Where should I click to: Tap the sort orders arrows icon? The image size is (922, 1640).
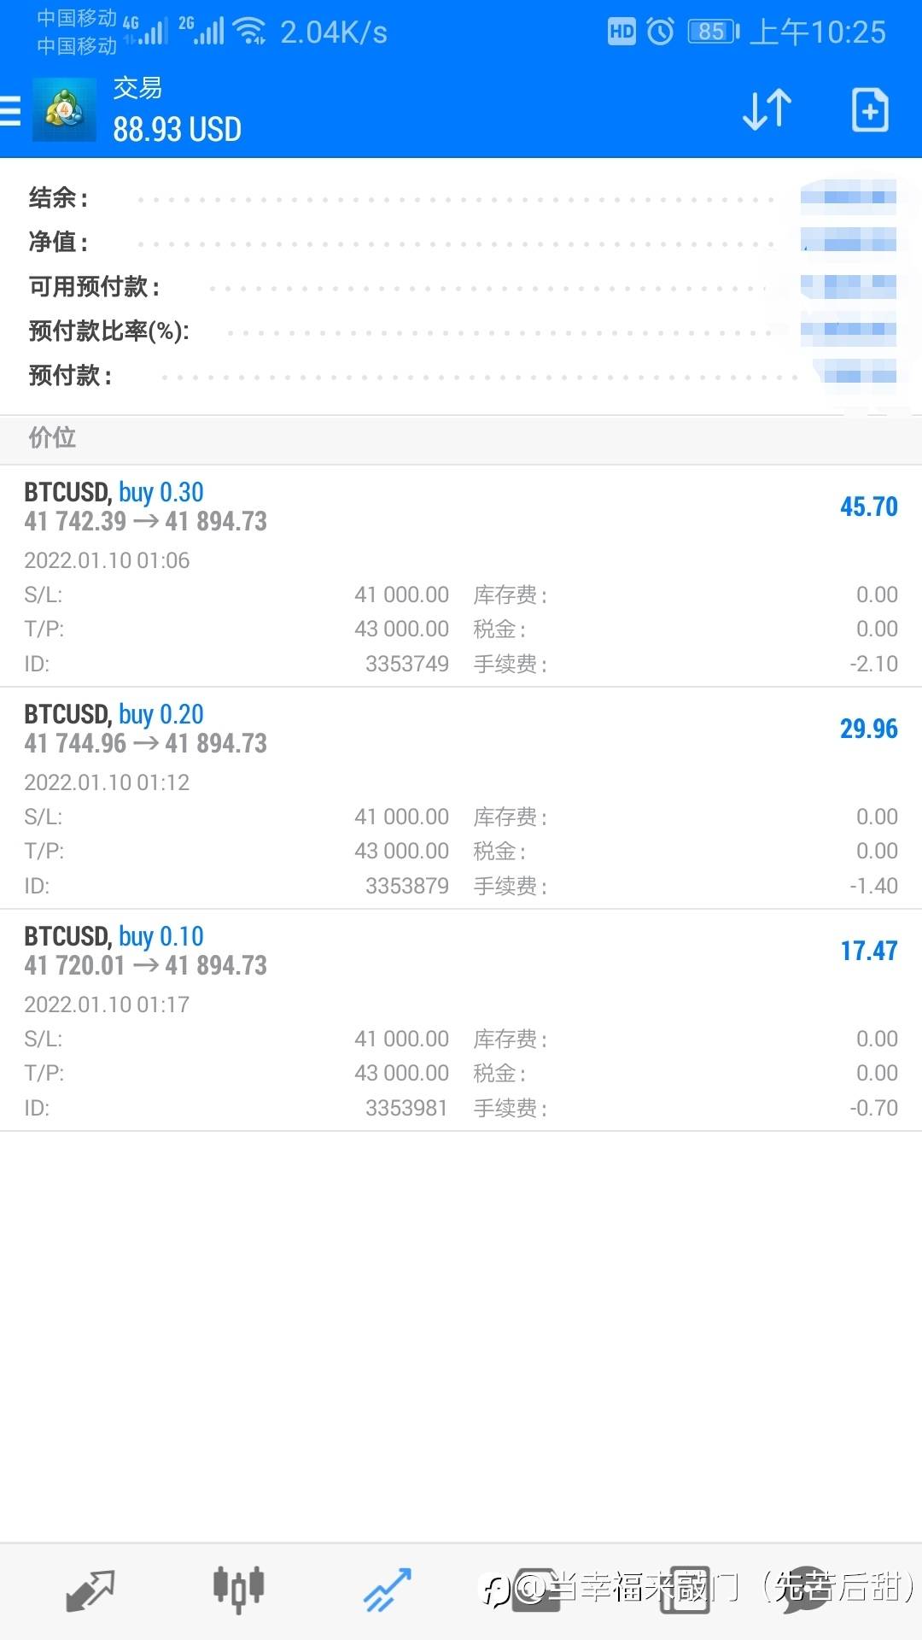pyautogui.click(x=767, y=110)
